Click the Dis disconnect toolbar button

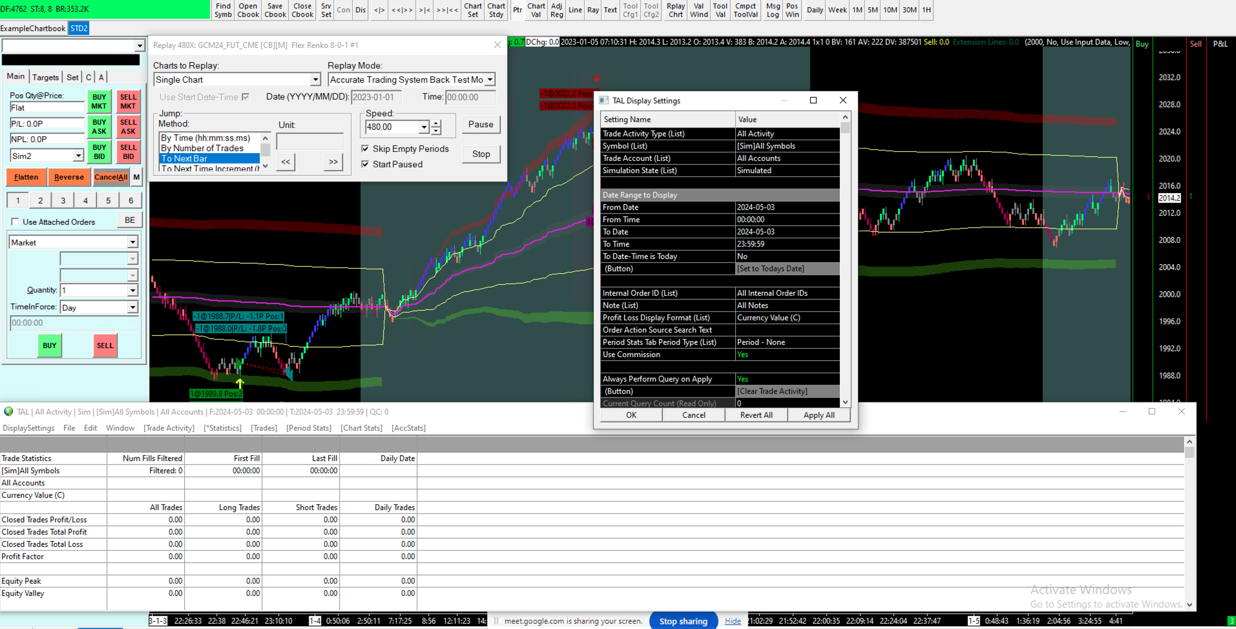361,10
